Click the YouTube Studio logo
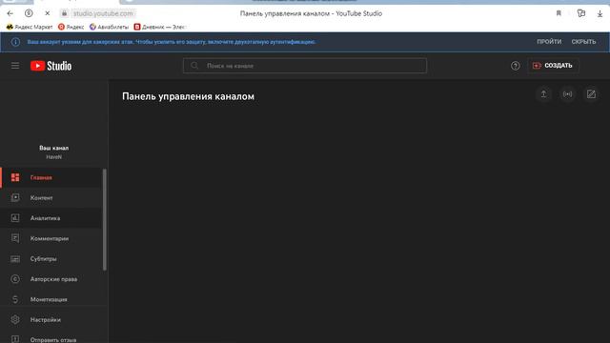Screen dimensions: 610x343 pos(51,66)
